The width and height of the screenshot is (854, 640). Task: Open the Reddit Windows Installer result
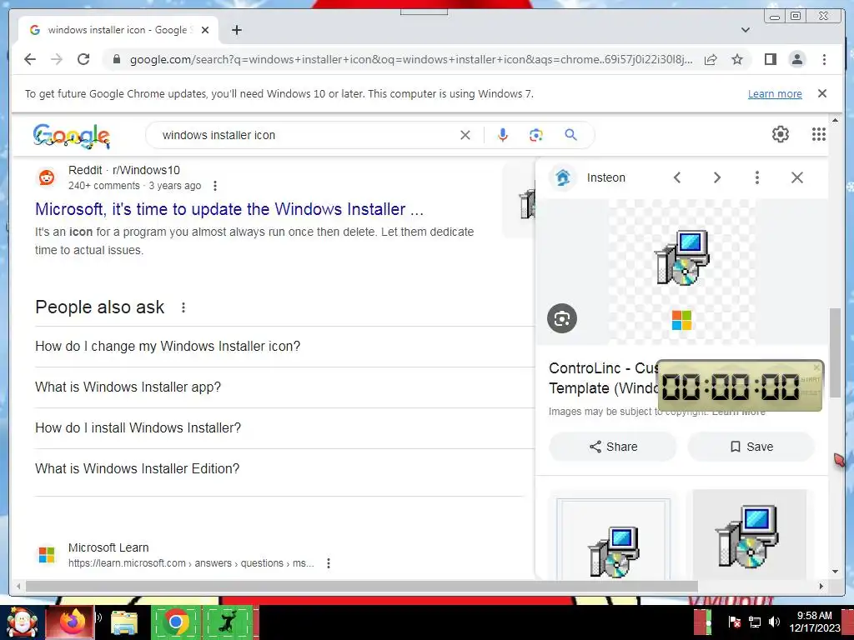(x=229, y=209)
